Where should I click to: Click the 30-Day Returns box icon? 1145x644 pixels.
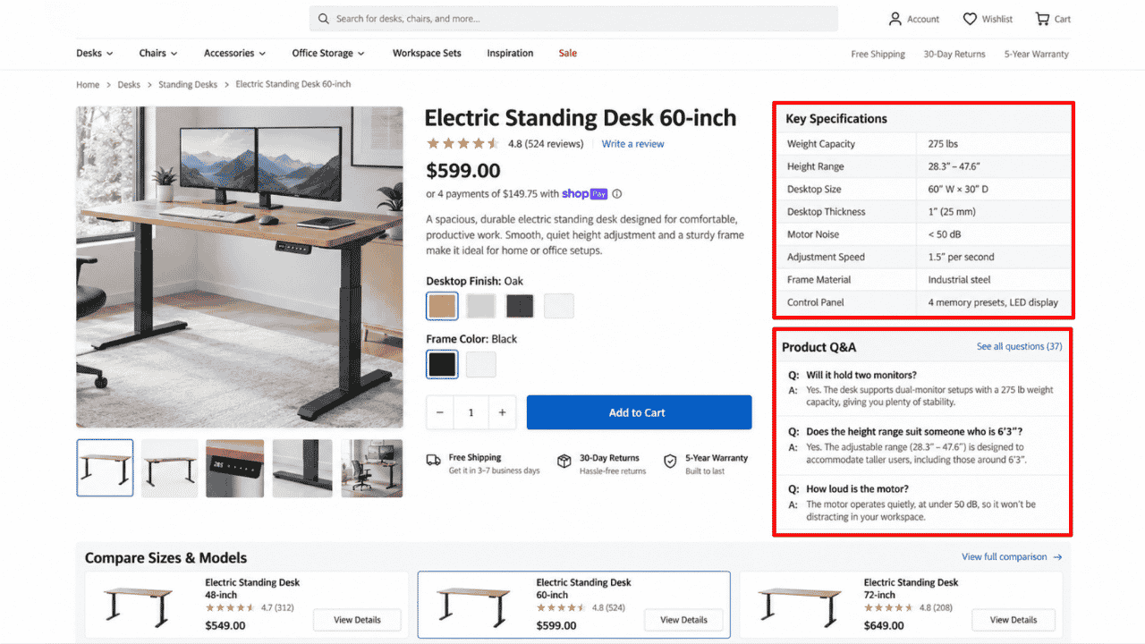tap(564, 461)
